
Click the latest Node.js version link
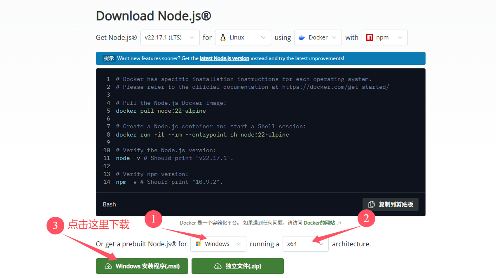coord(225,58)
